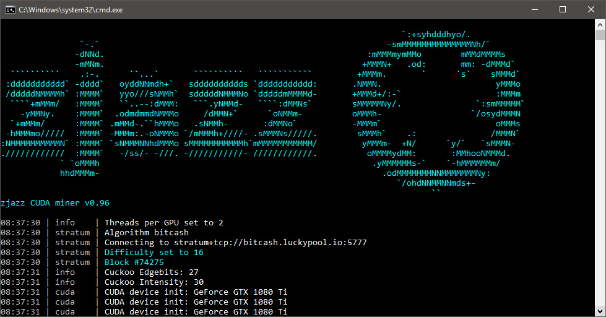This screenshot has width=606, height=317.
Task: Click the stratum+tcp://bitcash.luckypool.io:5777 connecting line
Action: [235, 242]
